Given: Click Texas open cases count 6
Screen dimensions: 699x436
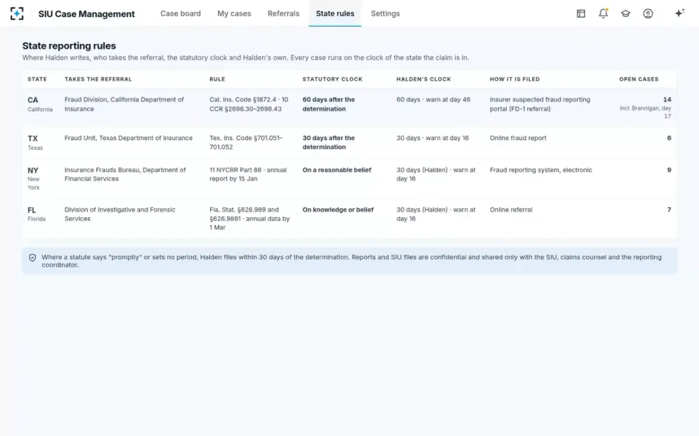Looking at the screenshot, I should pyautogui.click(x=669, y=138).
